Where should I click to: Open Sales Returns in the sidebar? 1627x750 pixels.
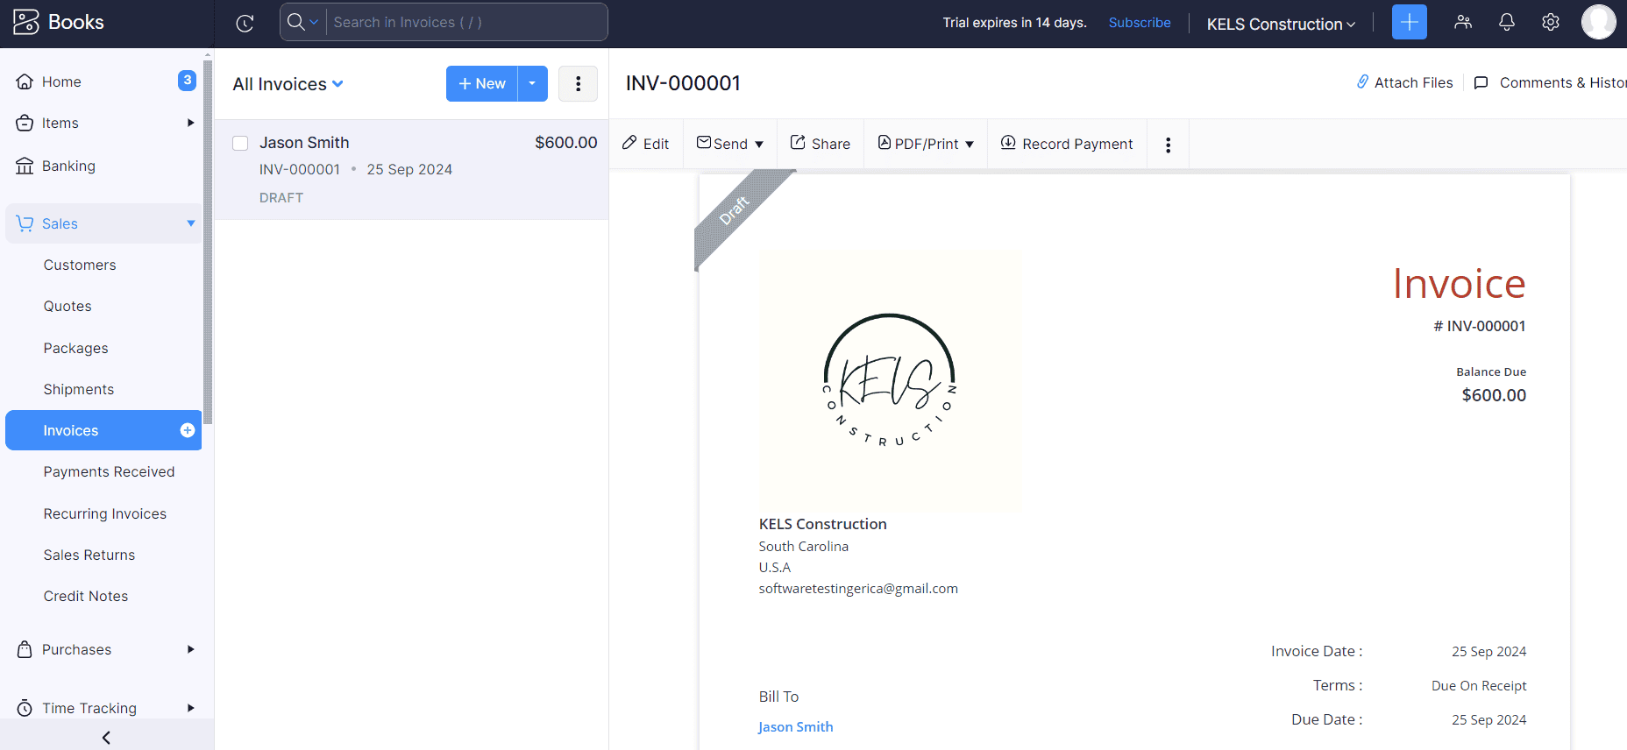tap(89, 555)
